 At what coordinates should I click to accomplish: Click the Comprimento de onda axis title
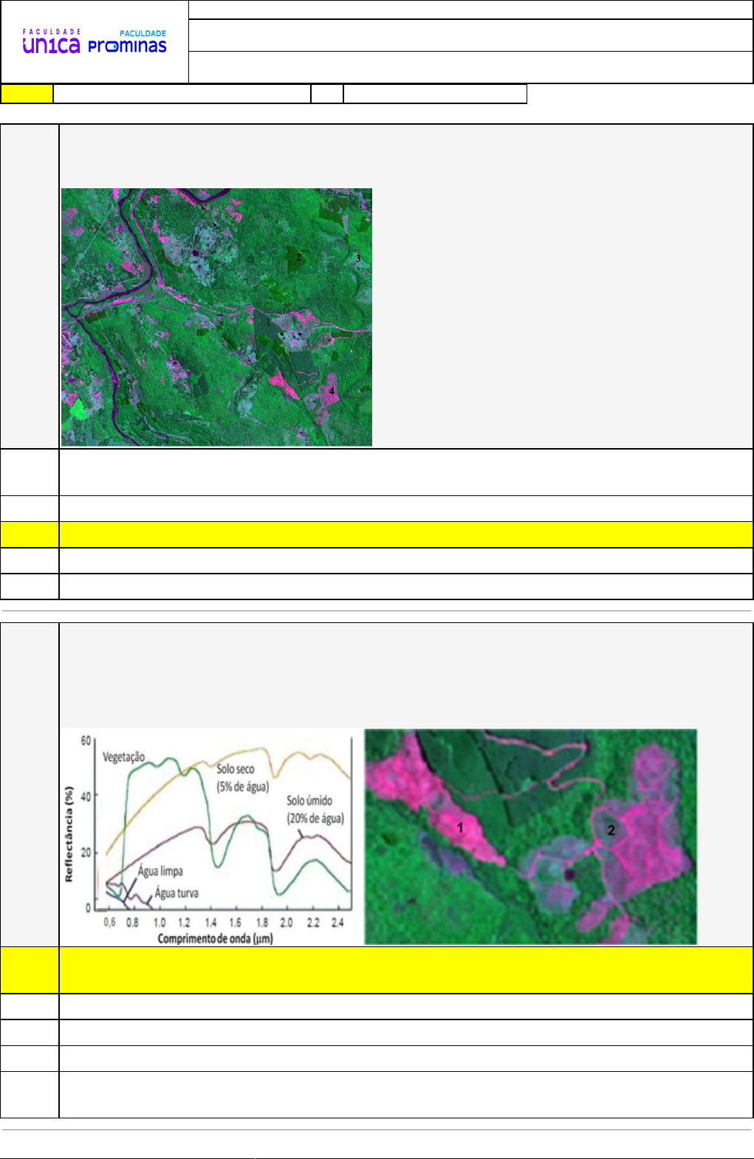pos(215,939)
